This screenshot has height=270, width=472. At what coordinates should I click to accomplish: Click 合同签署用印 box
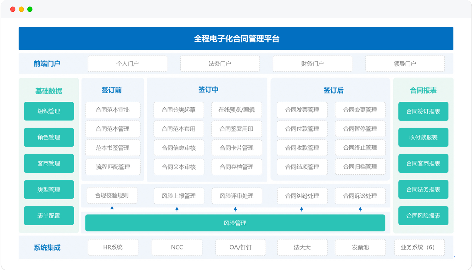coord(237,129)
